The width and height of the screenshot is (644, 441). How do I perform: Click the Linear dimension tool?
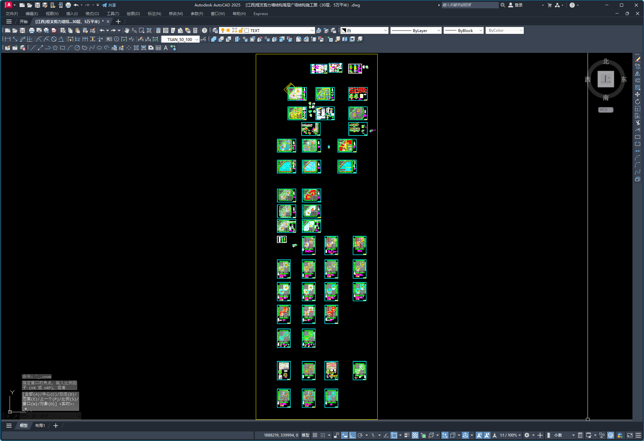(8, 39)
